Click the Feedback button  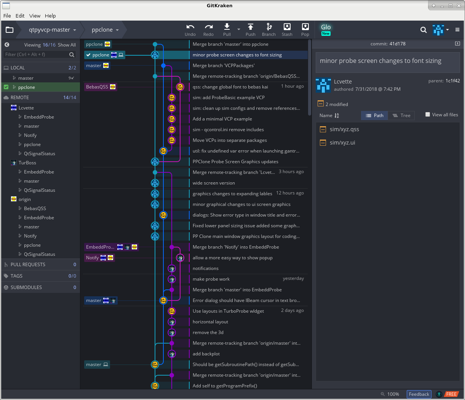(419, 394)
